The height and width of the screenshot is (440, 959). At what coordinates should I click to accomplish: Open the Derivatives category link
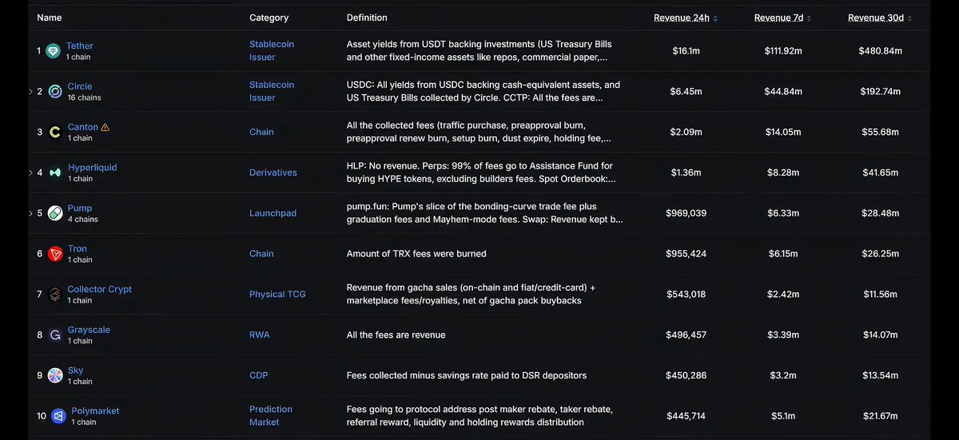[x=273, y=172]
